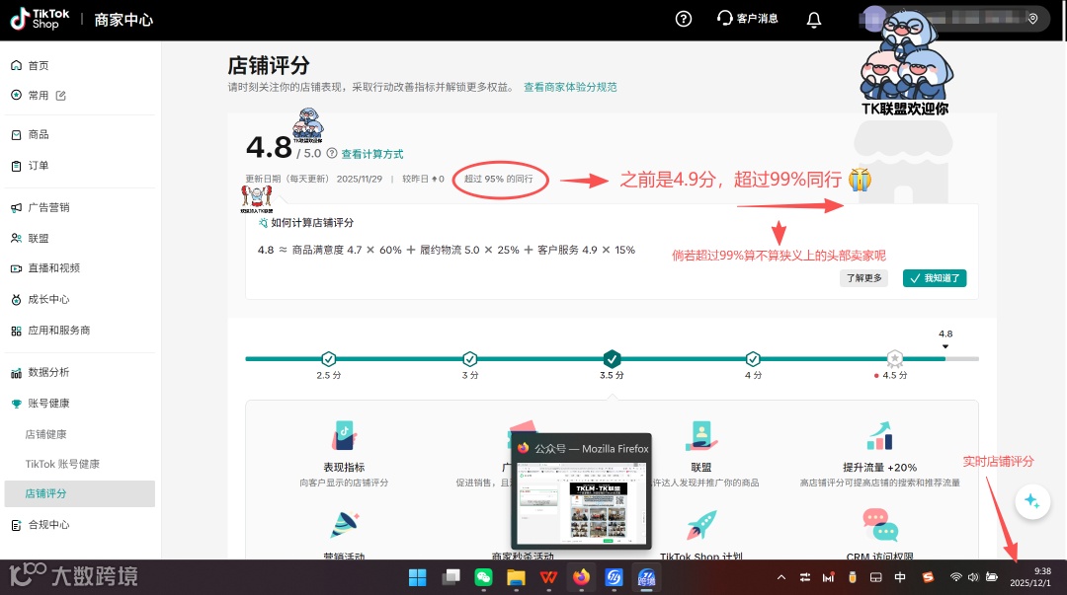This screenshot has width=1067, height=595.
Task: Select 店铺健康 submenu item
Action: click(x=45, y=434)
